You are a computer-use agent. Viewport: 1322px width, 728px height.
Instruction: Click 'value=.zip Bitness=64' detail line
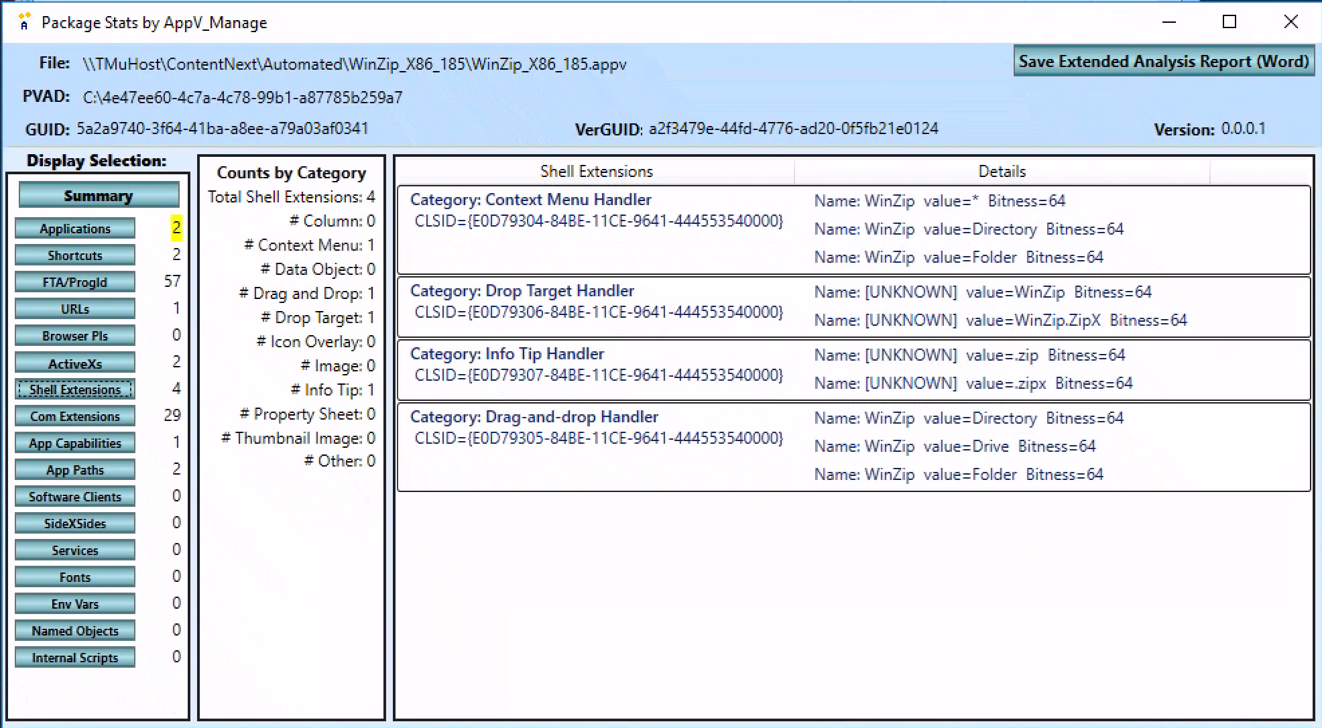click(969, 355)
